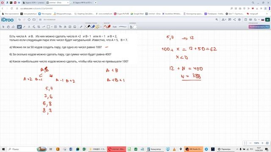The image size is (271, 152).
Task: Select the sticky note tool
Action: coord(55,27)
